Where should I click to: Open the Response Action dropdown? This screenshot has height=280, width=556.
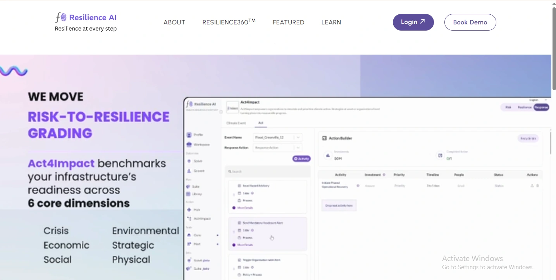coord(277,148)
